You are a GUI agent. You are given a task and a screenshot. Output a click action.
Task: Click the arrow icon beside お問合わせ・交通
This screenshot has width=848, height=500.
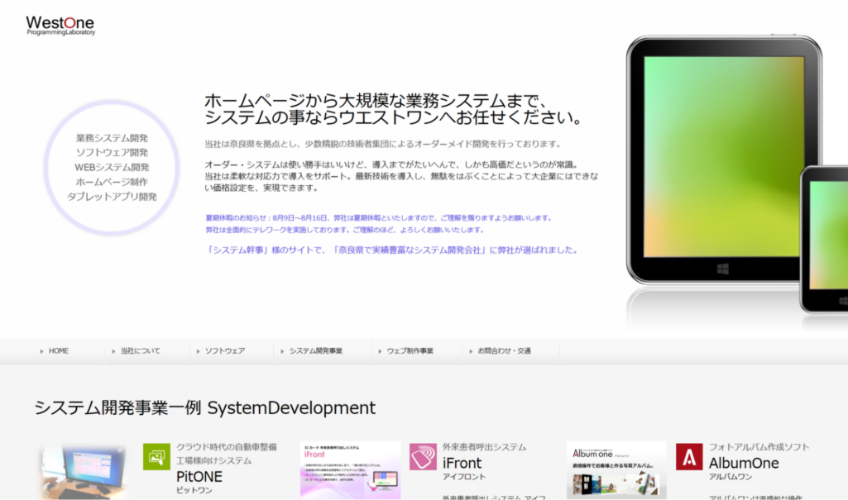472,350
